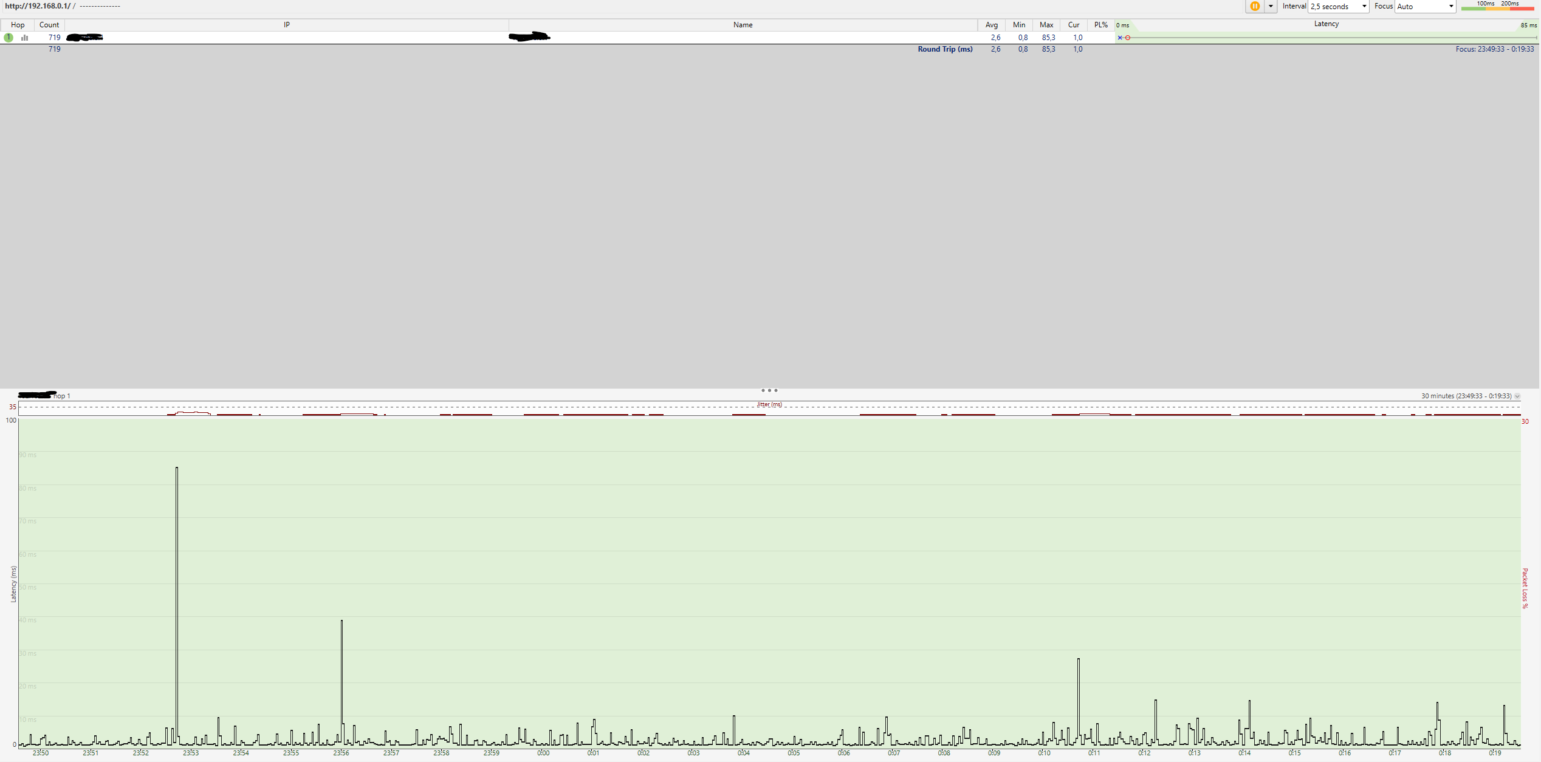Click the blue X minimum latency marker

coord(1120,38)
